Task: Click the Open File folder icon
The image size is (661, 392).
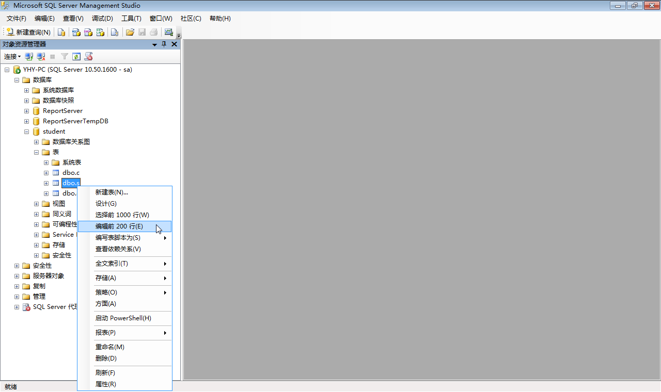Action: 130,32
